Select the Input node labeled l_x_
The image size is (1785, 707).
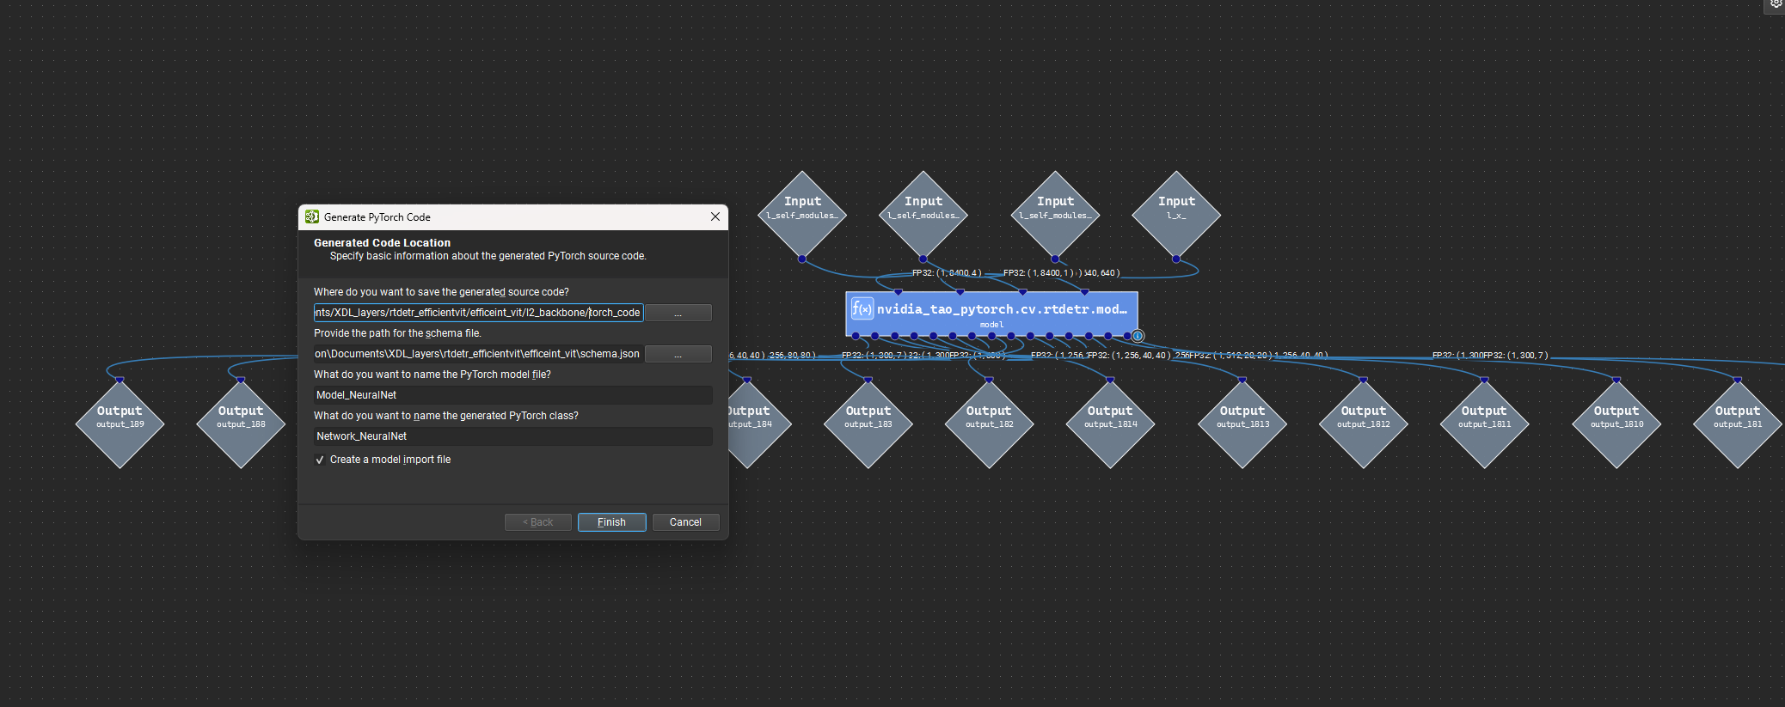coord(1176,213)
